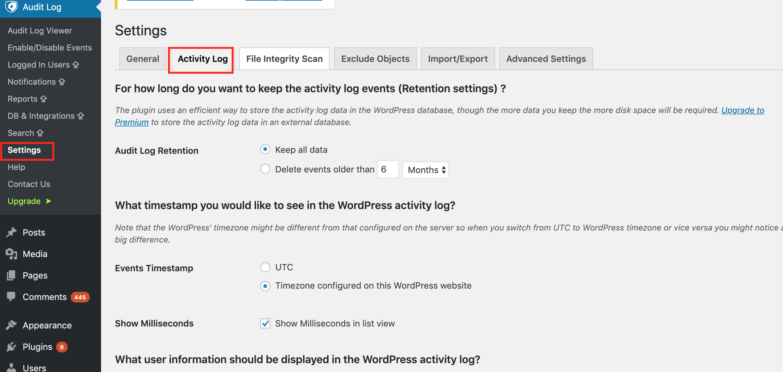
Task: Click the Media icon in sidebar
Action: pyautogui.click(x=11, y=254)
